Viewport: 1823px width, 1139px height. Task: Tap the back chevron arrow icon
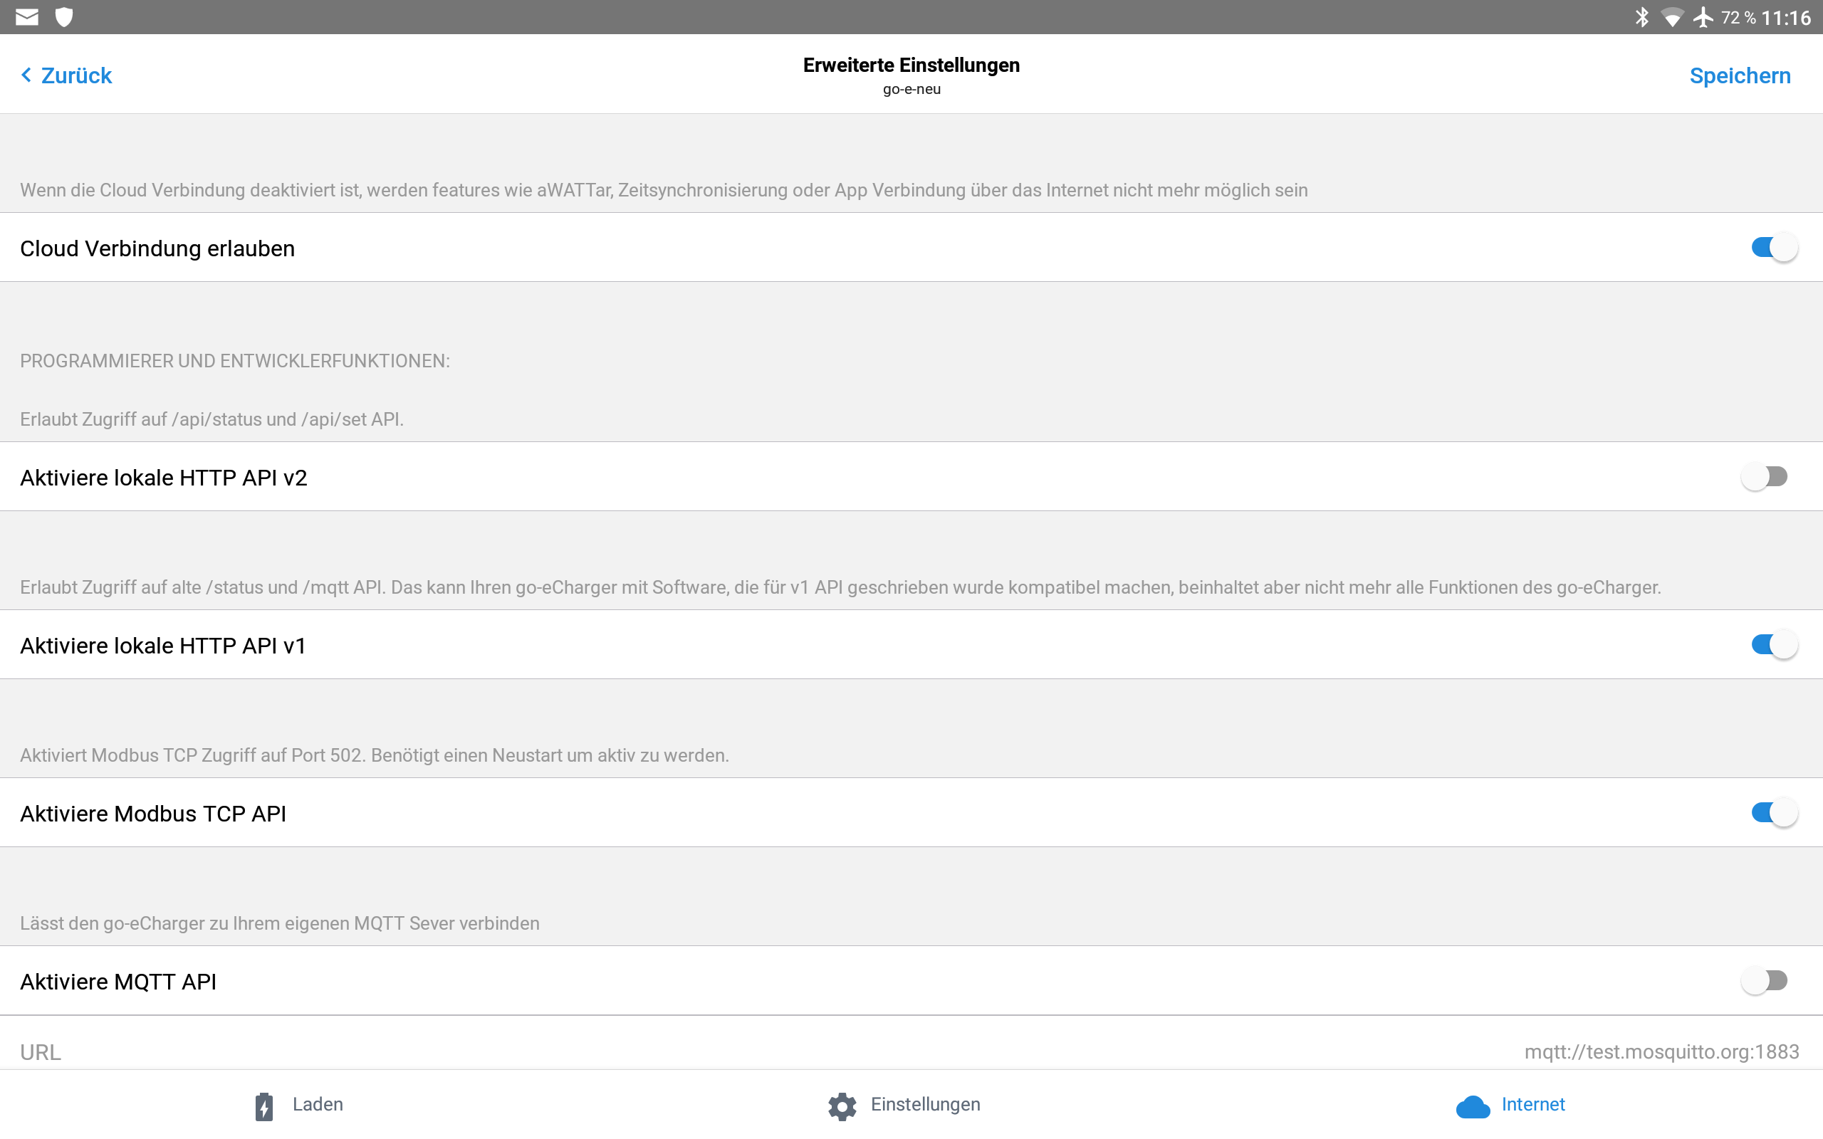point(26,75)
